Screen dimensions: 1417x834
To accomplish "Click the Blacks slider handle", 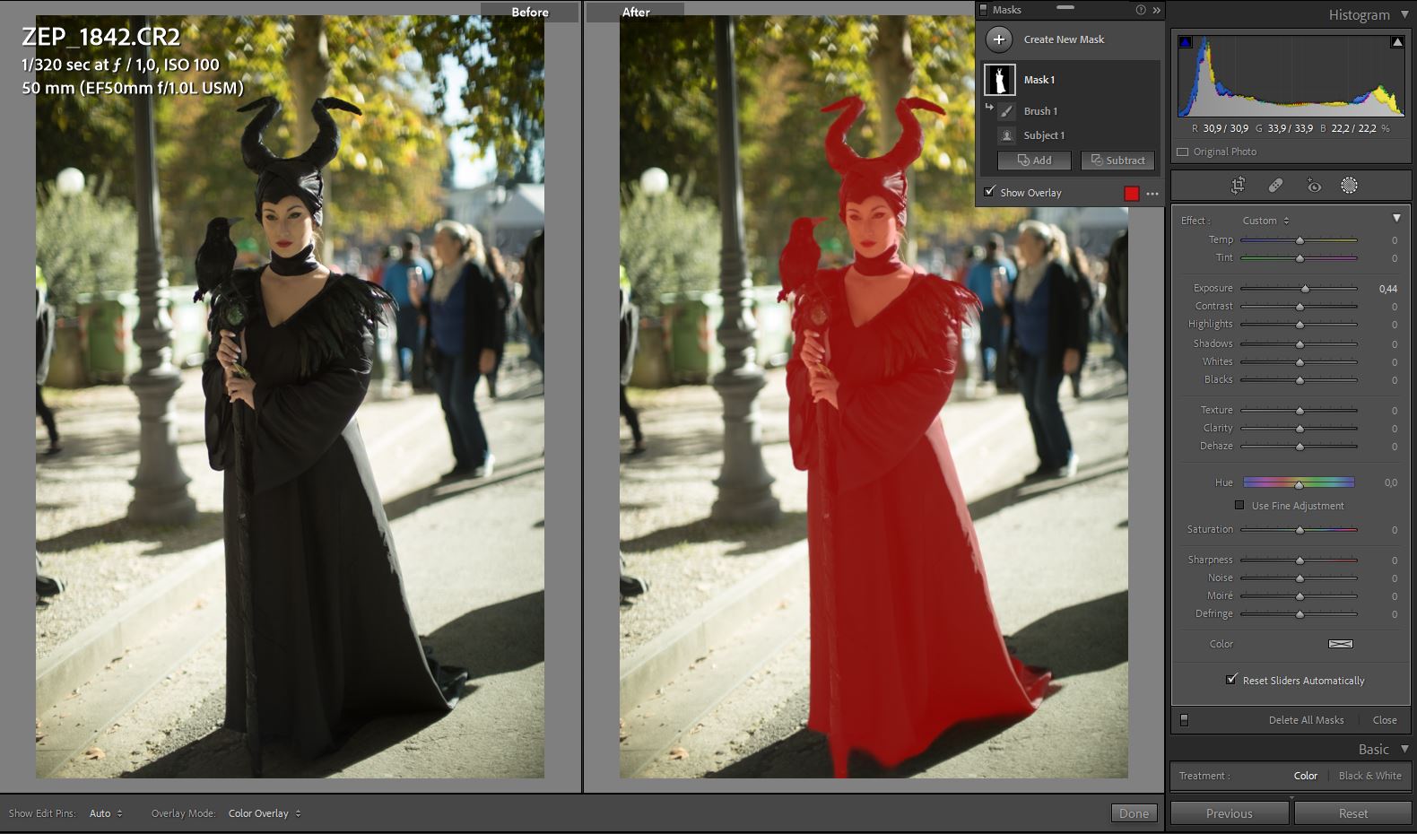I will click(x=1300, y=380).
